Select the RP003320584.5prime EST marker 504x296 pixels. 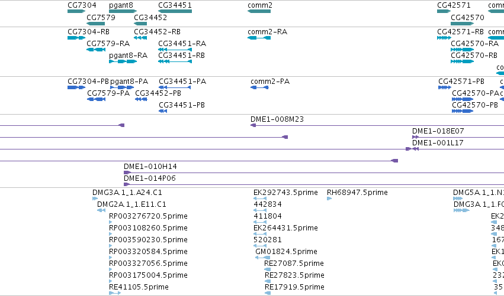pos(111,258)
